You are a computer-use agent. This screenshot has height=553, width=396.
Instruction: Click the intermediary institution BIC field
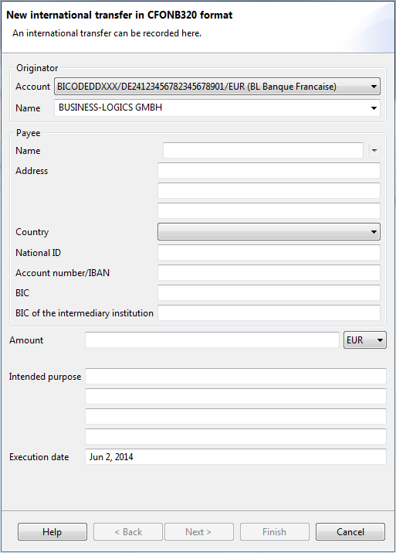tap(269, 312)
